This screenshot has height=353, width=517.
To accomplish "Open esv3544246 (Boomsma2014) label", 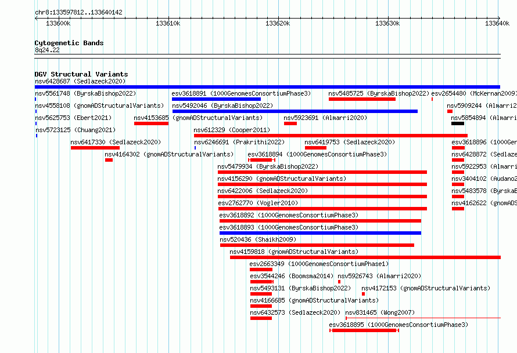I will 292,276.
